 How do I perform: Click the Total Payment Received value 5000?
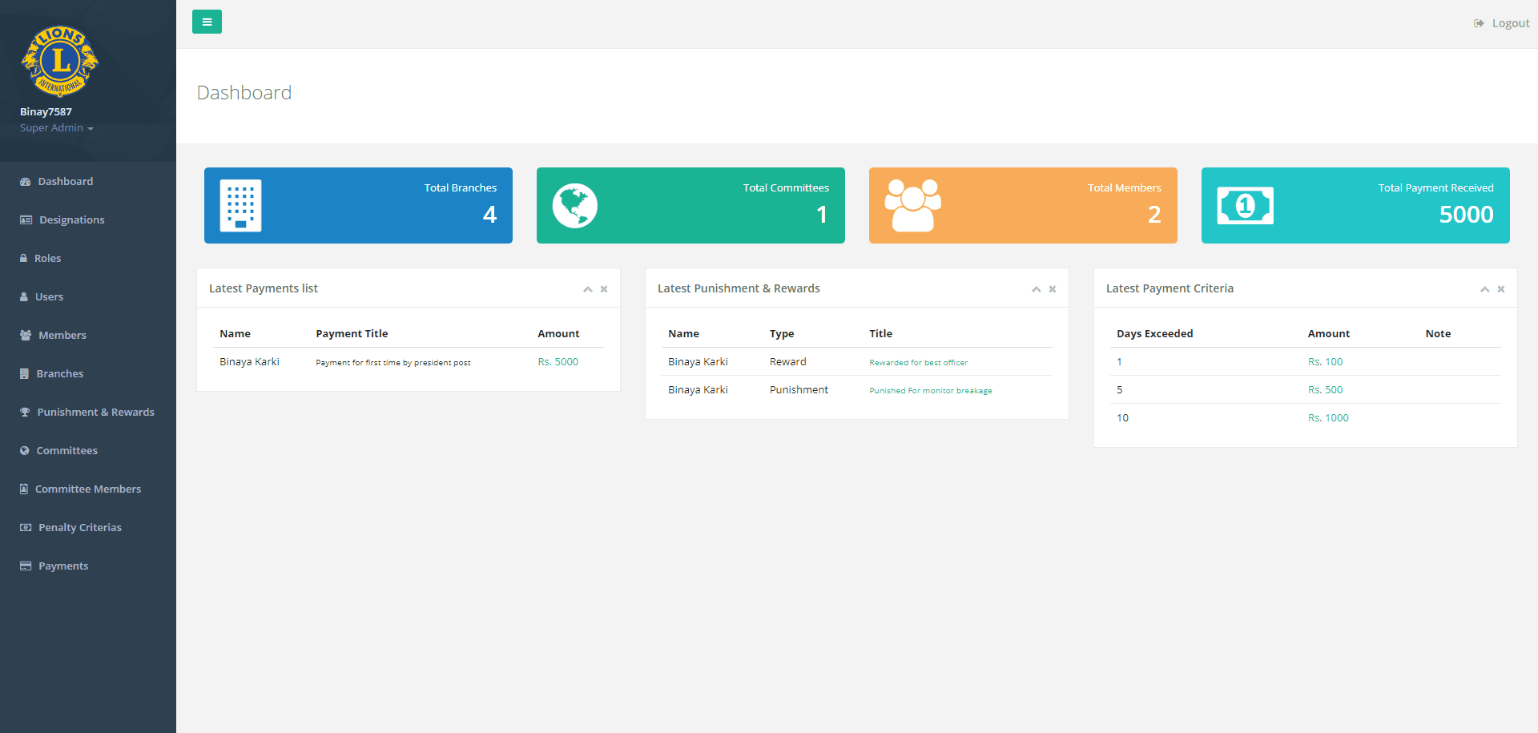tap(1466, 215)
